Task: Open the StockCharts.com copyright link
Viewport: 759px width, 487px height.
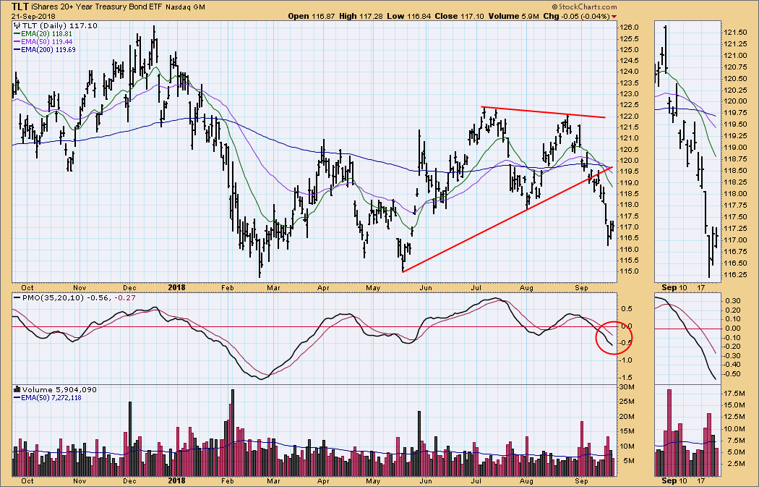Action: pyautogui.click(x=584, y=7)
